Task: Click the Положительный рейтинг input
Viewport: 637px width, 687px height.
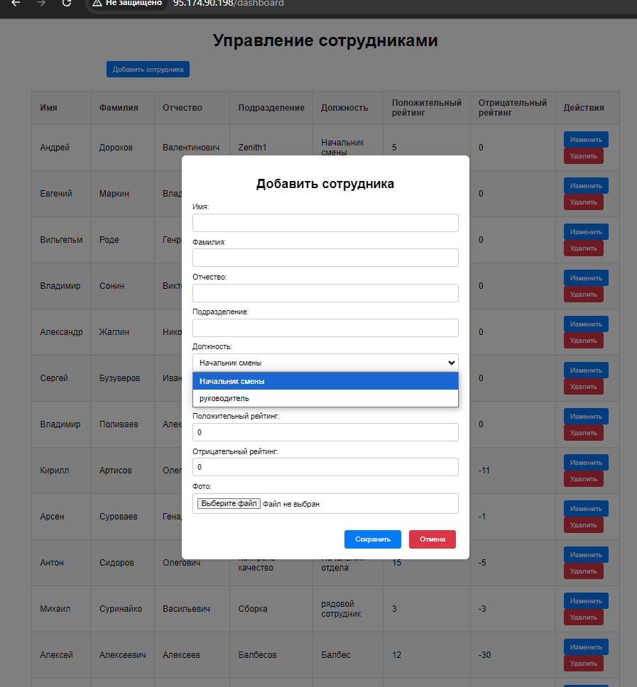Action: pyautogui.click(x=325, y=432)
